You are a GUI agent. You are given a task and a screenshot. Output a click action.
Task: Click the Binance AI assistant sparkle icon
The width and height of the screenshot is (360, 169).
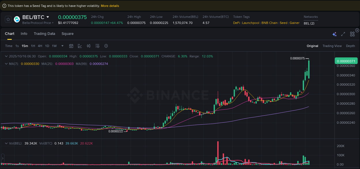pyautogui.click(x=334, y=34)
